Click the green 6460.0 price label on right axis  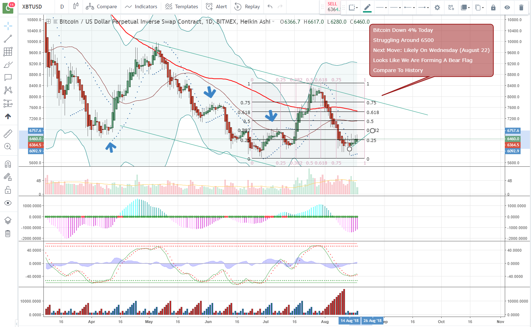[x=513, y=139]
